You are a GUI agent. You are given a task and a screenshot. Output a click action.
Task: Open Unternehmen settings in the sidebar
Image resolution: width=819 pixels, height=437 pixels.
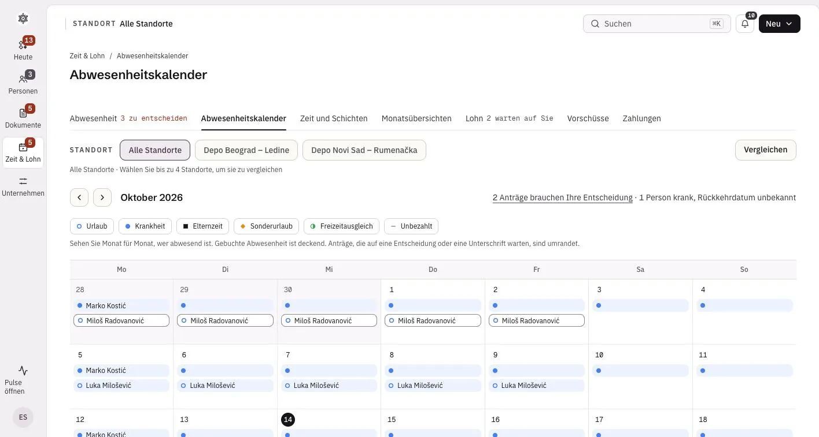coord(23,186)
